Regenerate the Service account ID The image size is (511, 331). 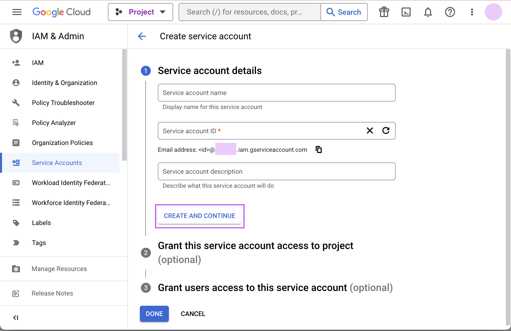tap(386, 130)
